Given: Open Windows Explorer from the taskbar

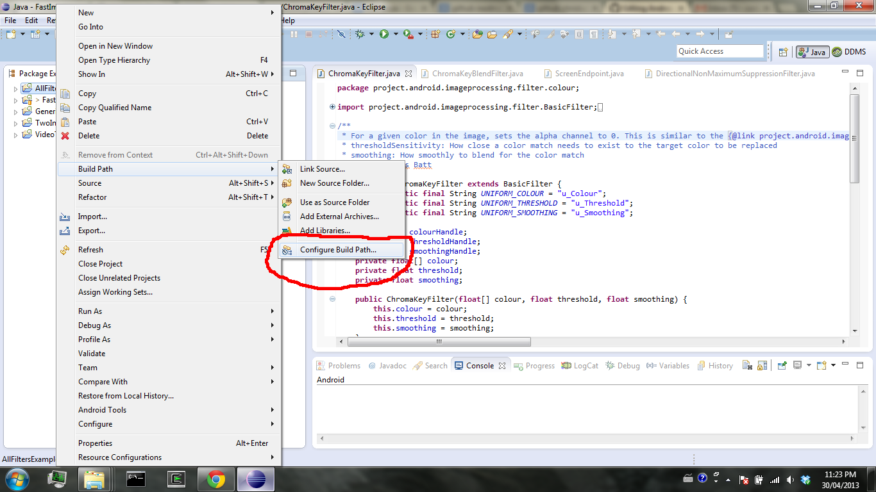Looking at the screenshot, I should tap(94, 479).
